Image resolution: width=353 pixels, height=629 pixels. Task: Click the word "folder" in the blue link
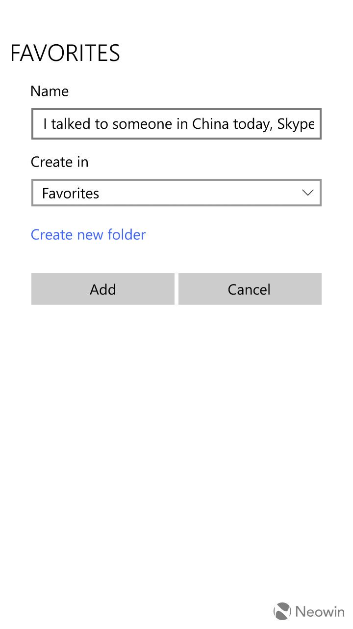click(126, 234)
